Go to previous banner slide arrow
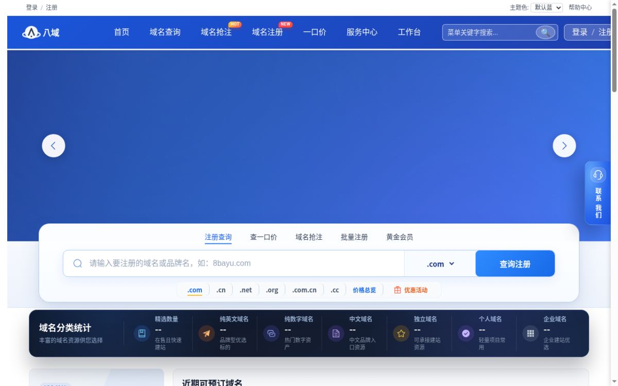618x386 pixels. pyautogui.click(x=54, y=146)
